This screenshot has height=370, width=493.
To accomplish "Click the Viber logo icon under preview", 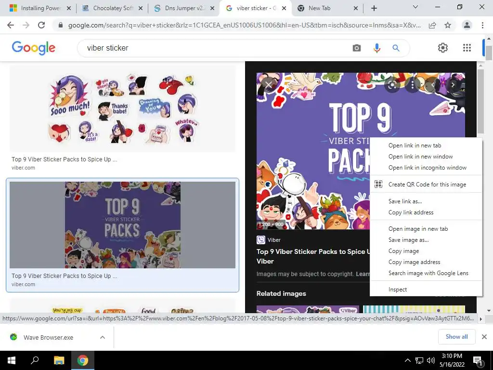I will pos(260,240).
